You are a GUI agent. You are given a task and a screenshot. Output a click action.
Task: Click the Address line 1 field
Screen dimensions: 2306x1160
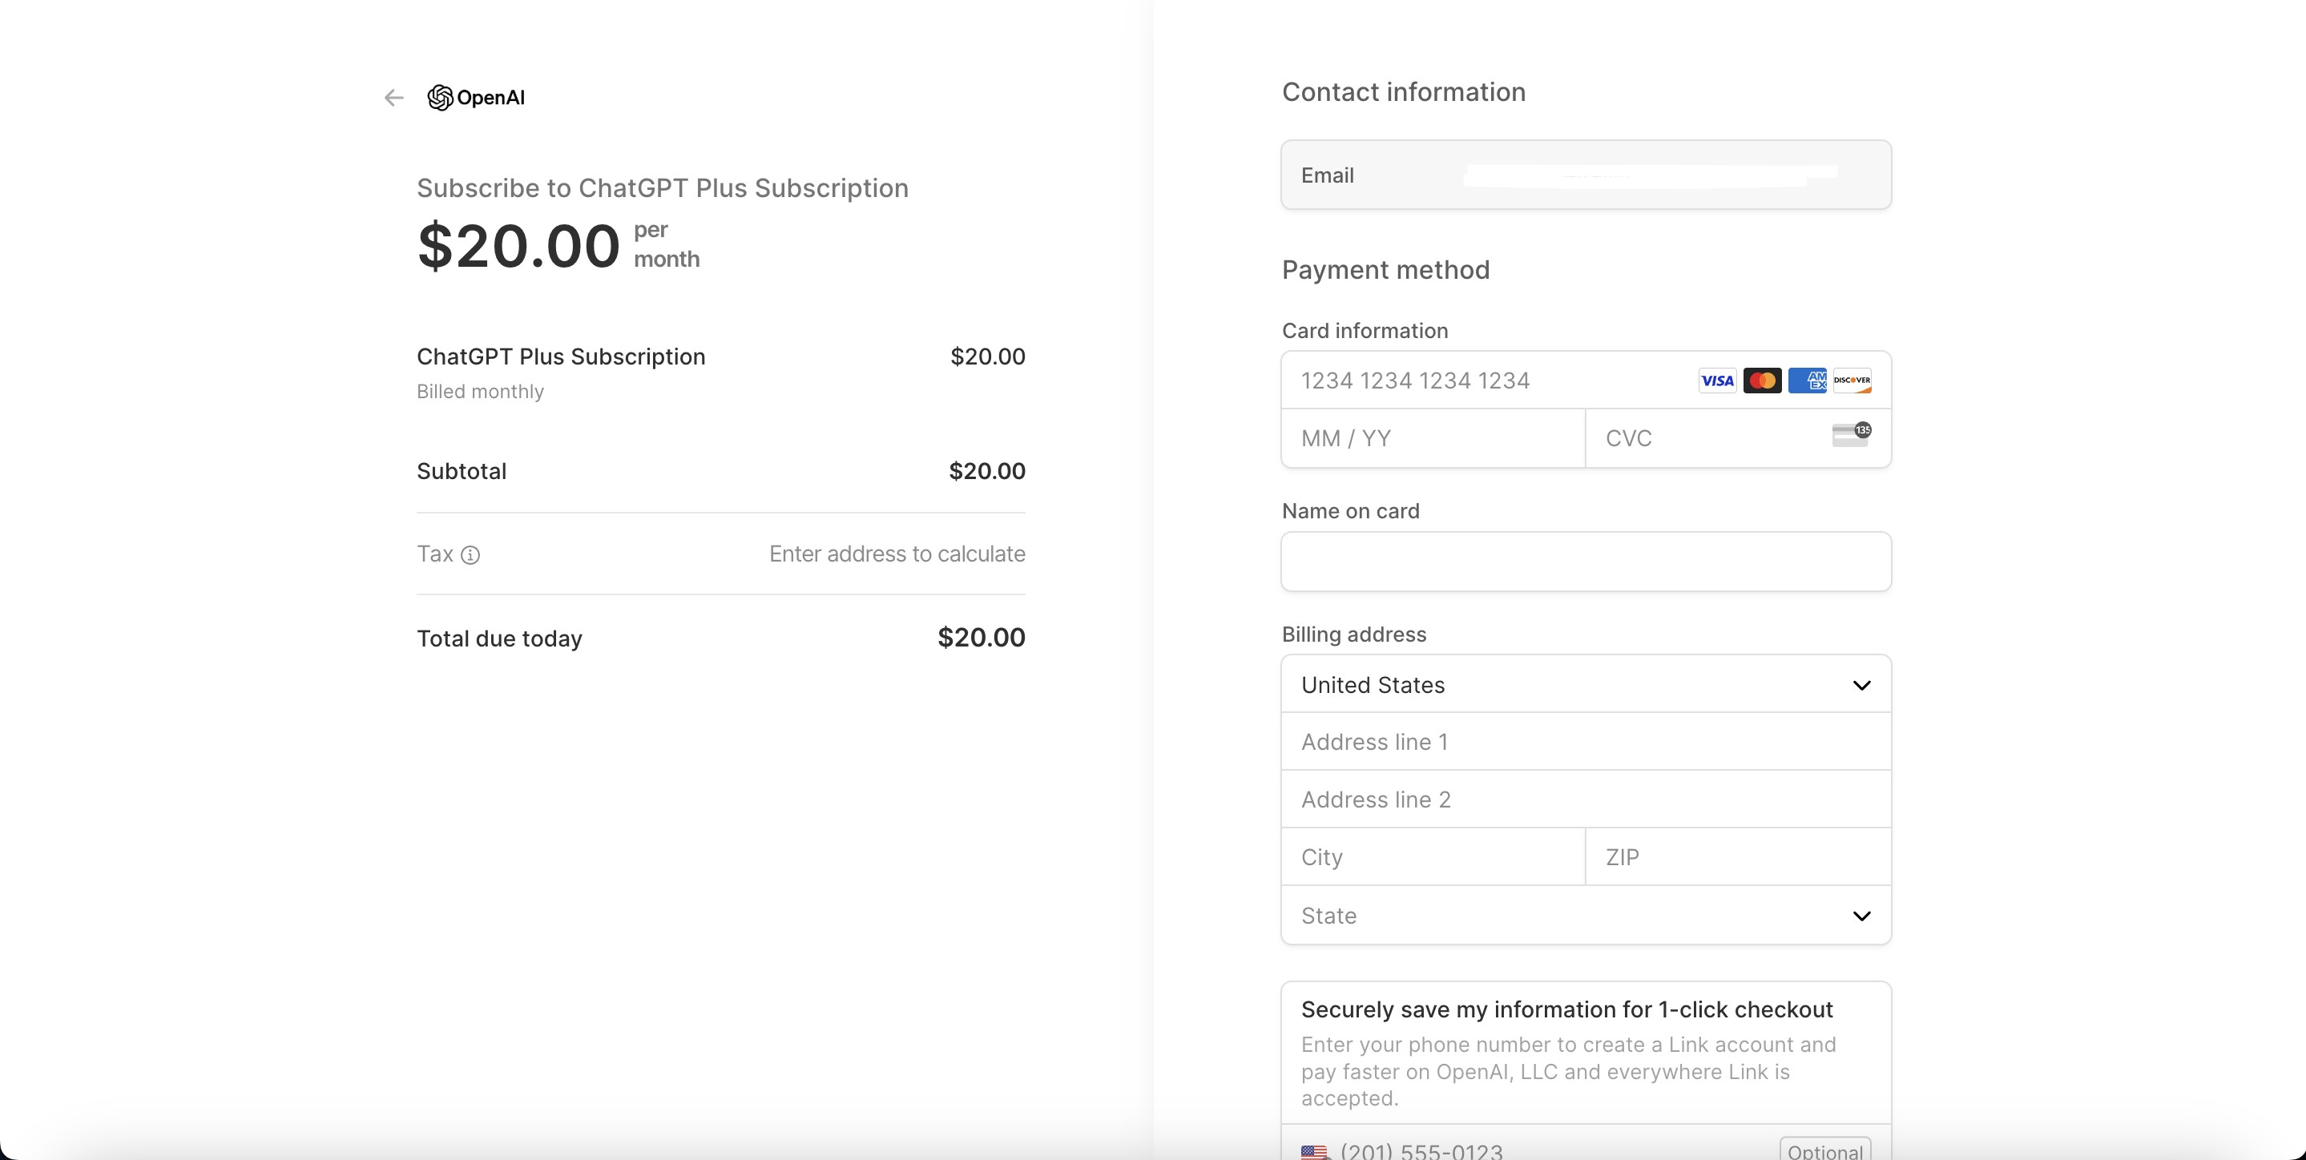(x=1585, y=742)
